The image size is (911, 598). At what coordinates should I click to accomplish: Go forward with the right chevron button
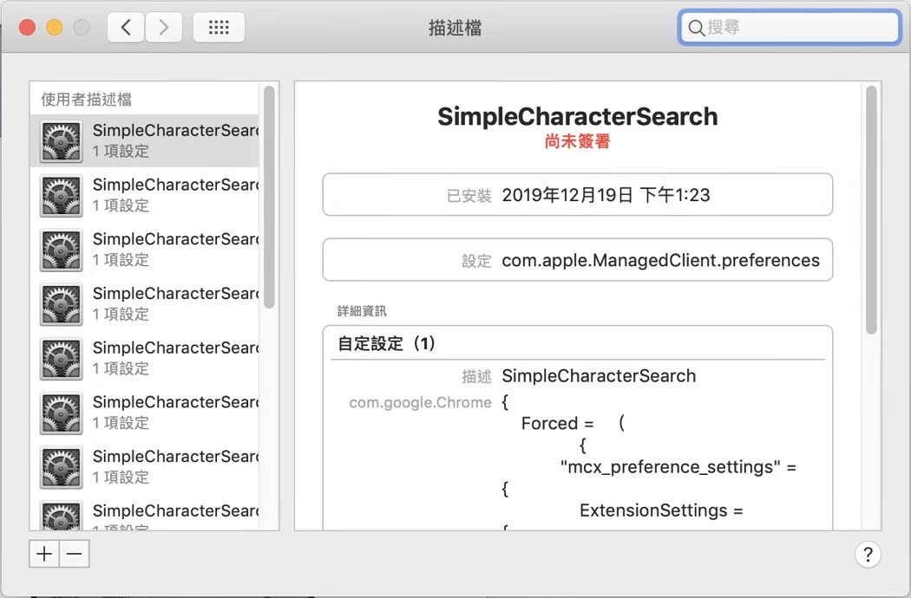point(164,27)
